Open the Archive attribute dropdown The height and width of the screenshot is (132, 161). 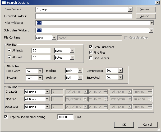80,77
